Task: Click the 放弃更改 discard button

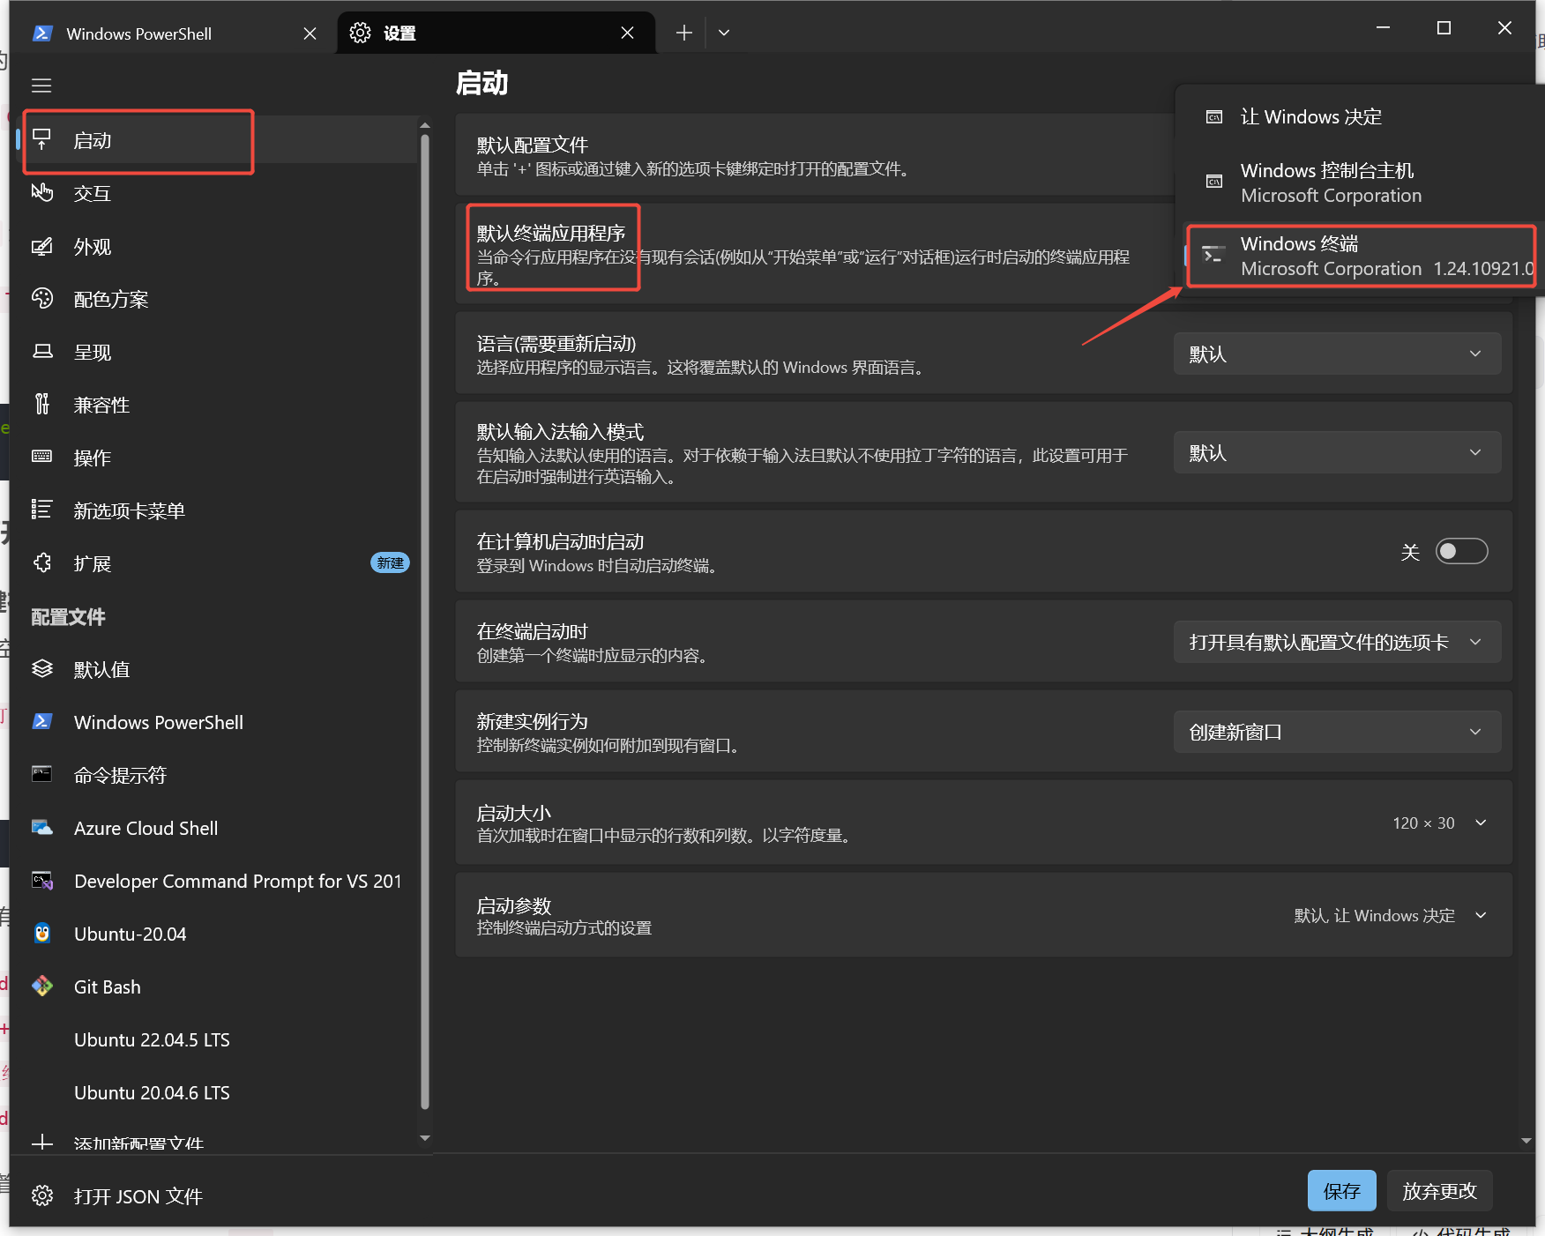Action: coord(1439,1191)
